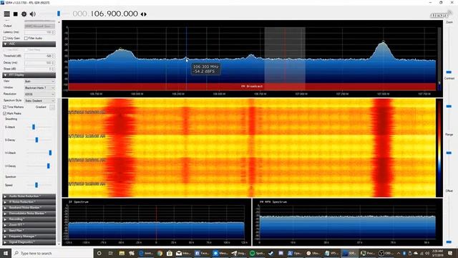
Task: Open Cortana circle icon in taskbar
Action: pyautogui.click(x=99, y=253)
